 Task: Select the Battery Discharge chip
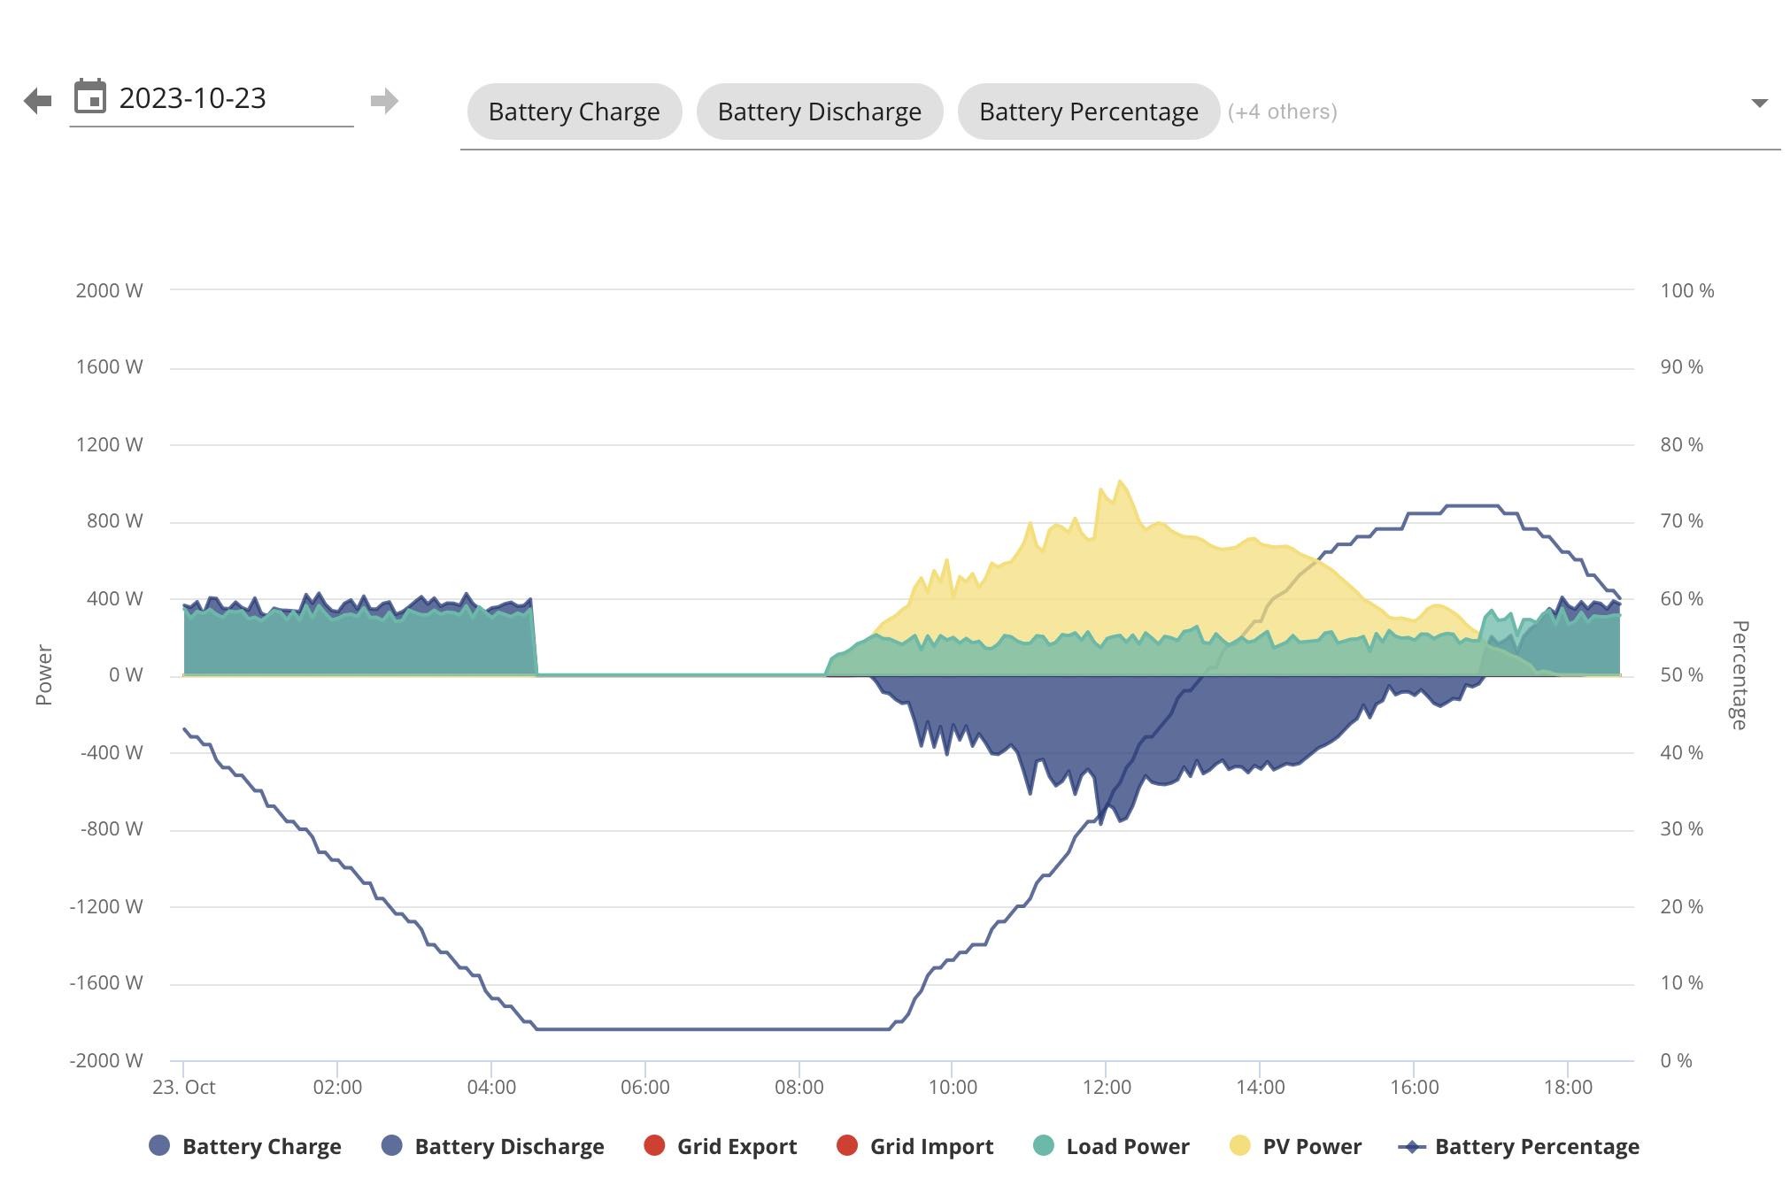(x=820, y=112)
